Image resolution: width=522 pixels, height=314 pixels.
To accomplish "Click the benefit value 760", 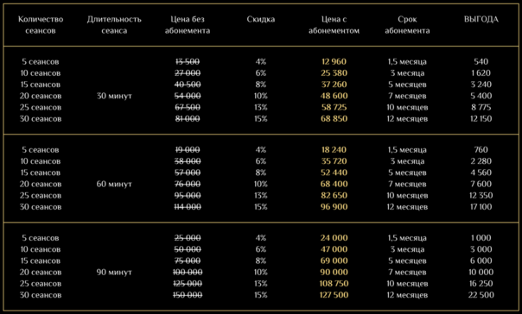I will coord(481,149).
